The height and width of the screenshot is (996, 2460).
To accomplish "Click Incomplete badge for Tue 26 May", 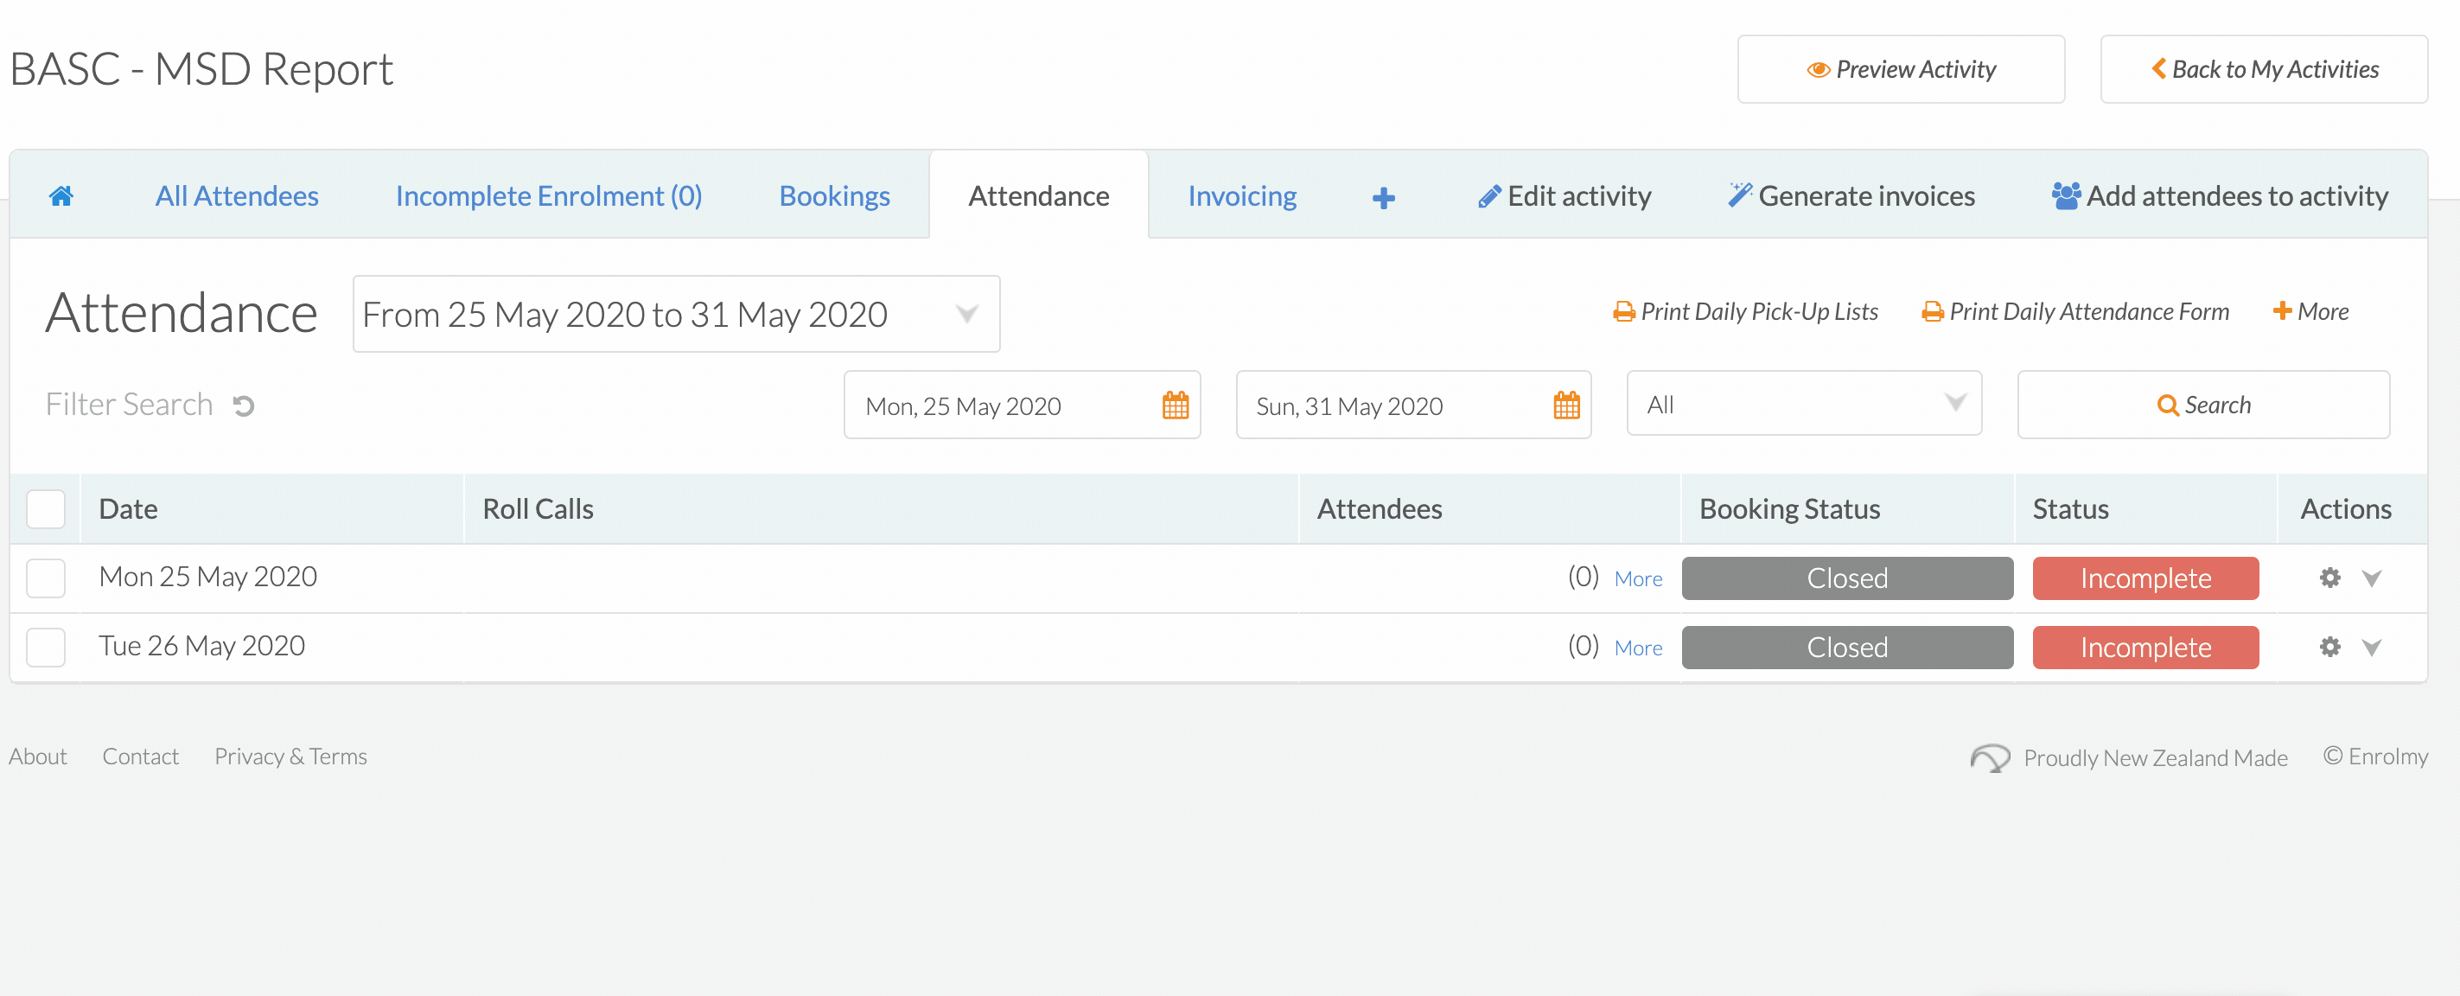I will point(2145,647).
